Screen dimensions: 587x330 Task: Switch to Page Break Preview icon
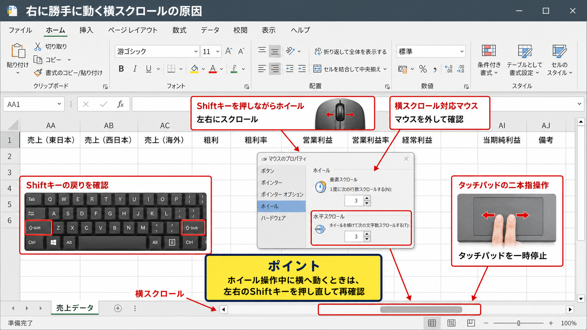471,323
